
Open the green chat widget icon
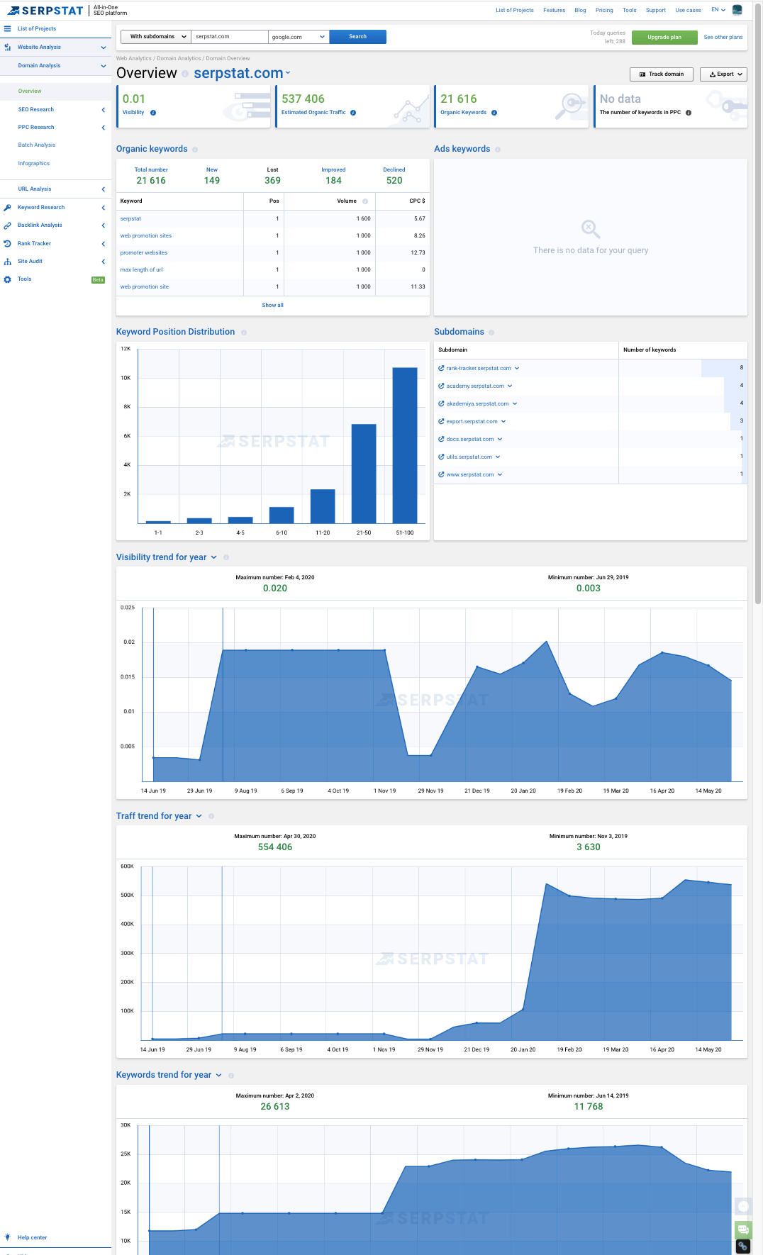pyautogui.click(x=743, y=1229)
